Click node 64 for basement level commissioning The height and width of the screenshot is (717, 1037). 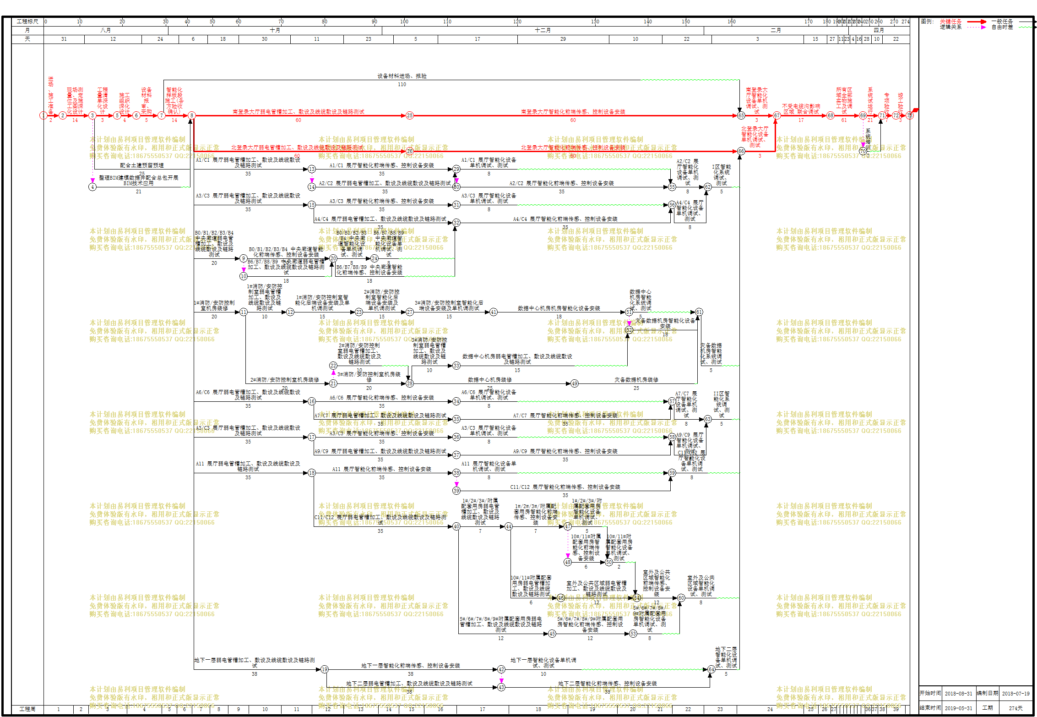pyautogui.click(x=711, y=669)
